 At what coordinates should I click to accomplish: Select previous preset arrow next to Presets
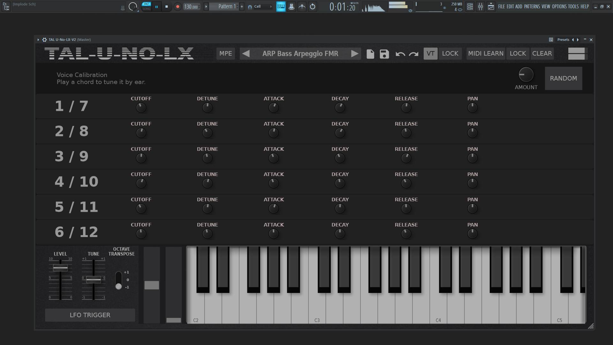(573, 40)
